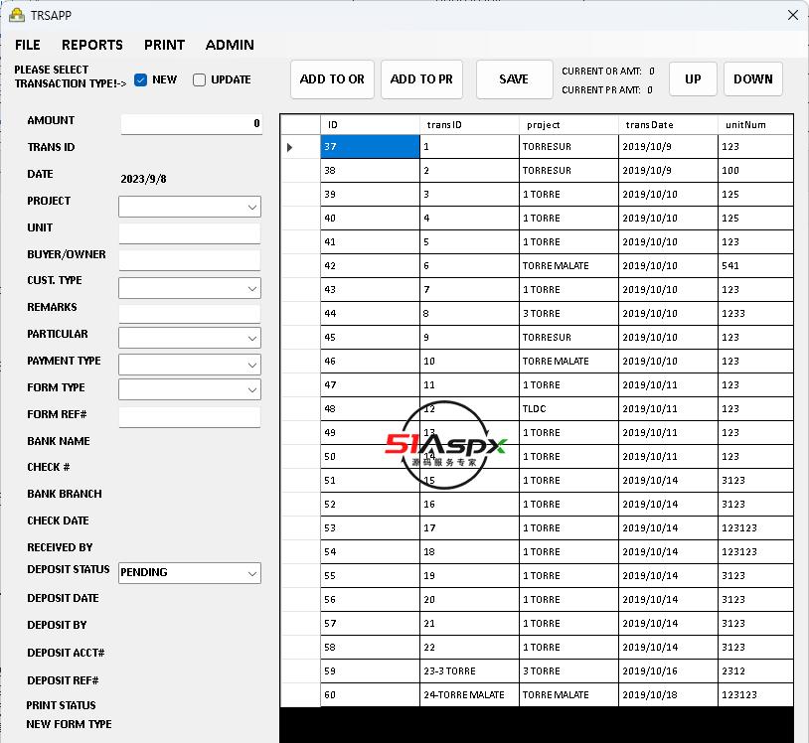Sort by the ID column header
809x743 pixels.
point(370,125)
